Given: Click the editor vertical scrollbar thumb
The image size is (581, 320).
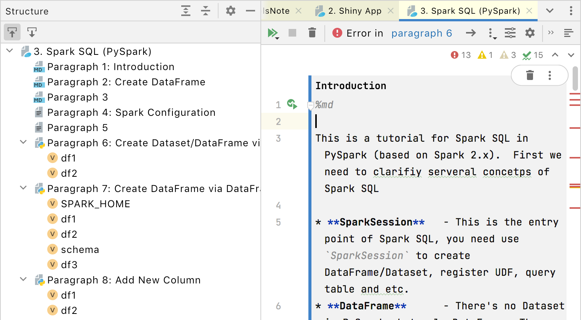Looking at the screenshot, I should 575,78.
